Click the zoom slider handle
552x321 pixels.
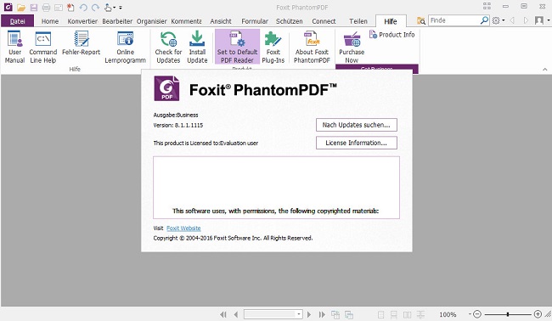click(507, 314)
